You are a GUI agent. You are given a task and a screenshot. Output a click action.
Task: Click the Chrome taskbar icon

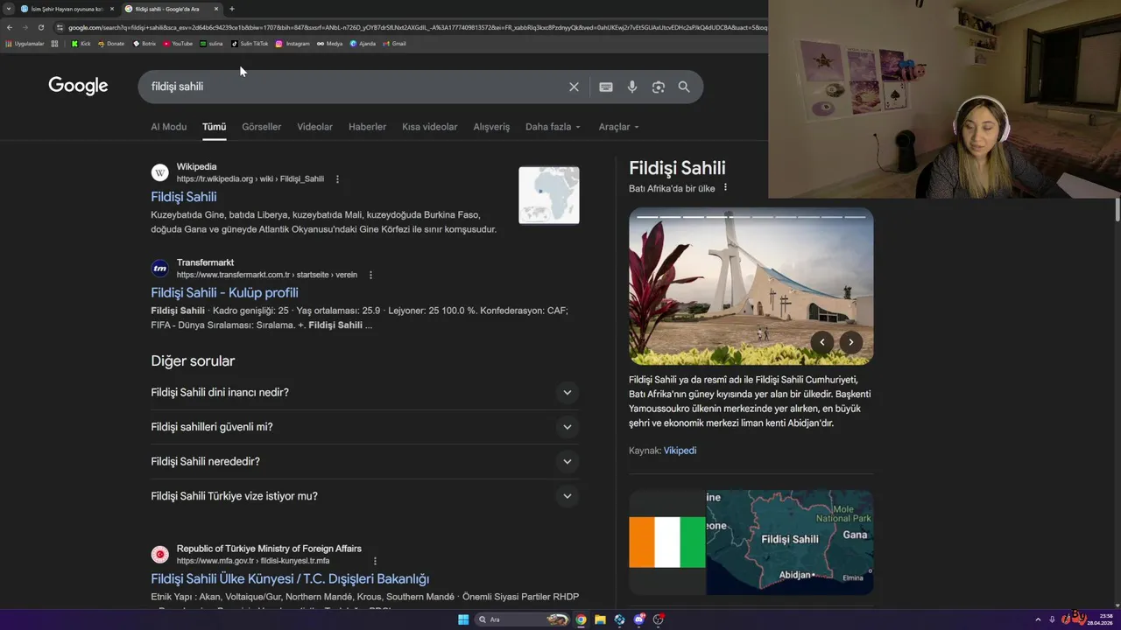(581, 619)
